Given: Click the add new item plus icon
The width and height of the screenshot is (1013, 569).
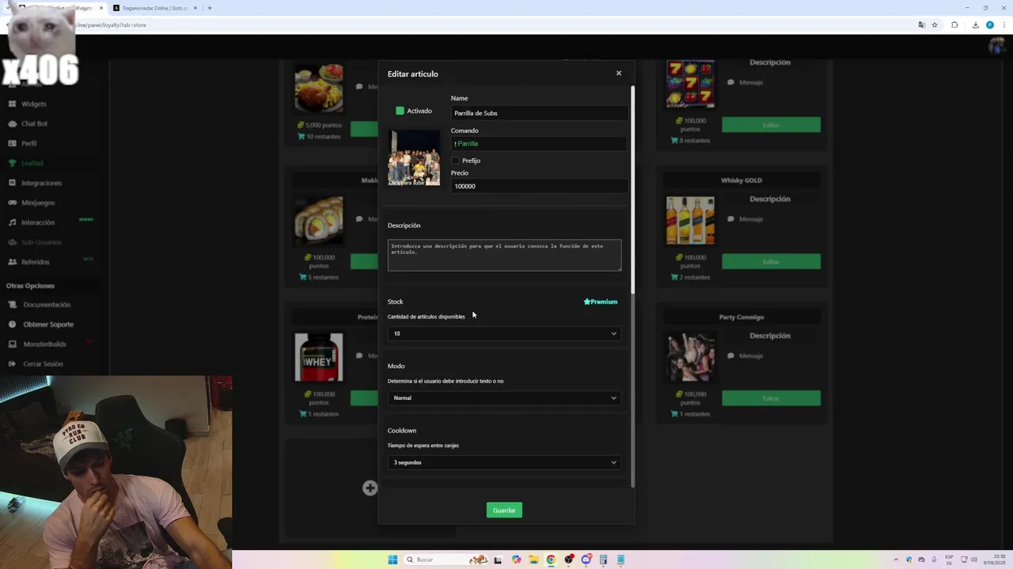Looking at the screenshot, I should (370, 488).
